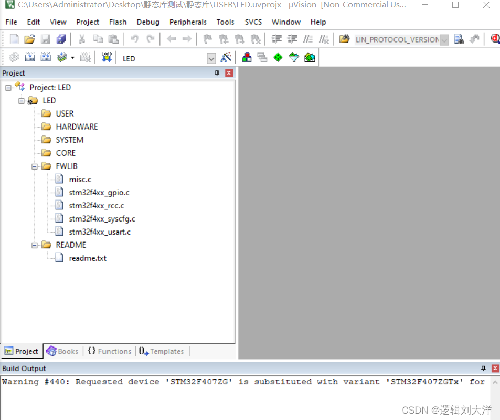Open the Pack Installer icon
The image size is (500, 420).
(x=310, y=57)
